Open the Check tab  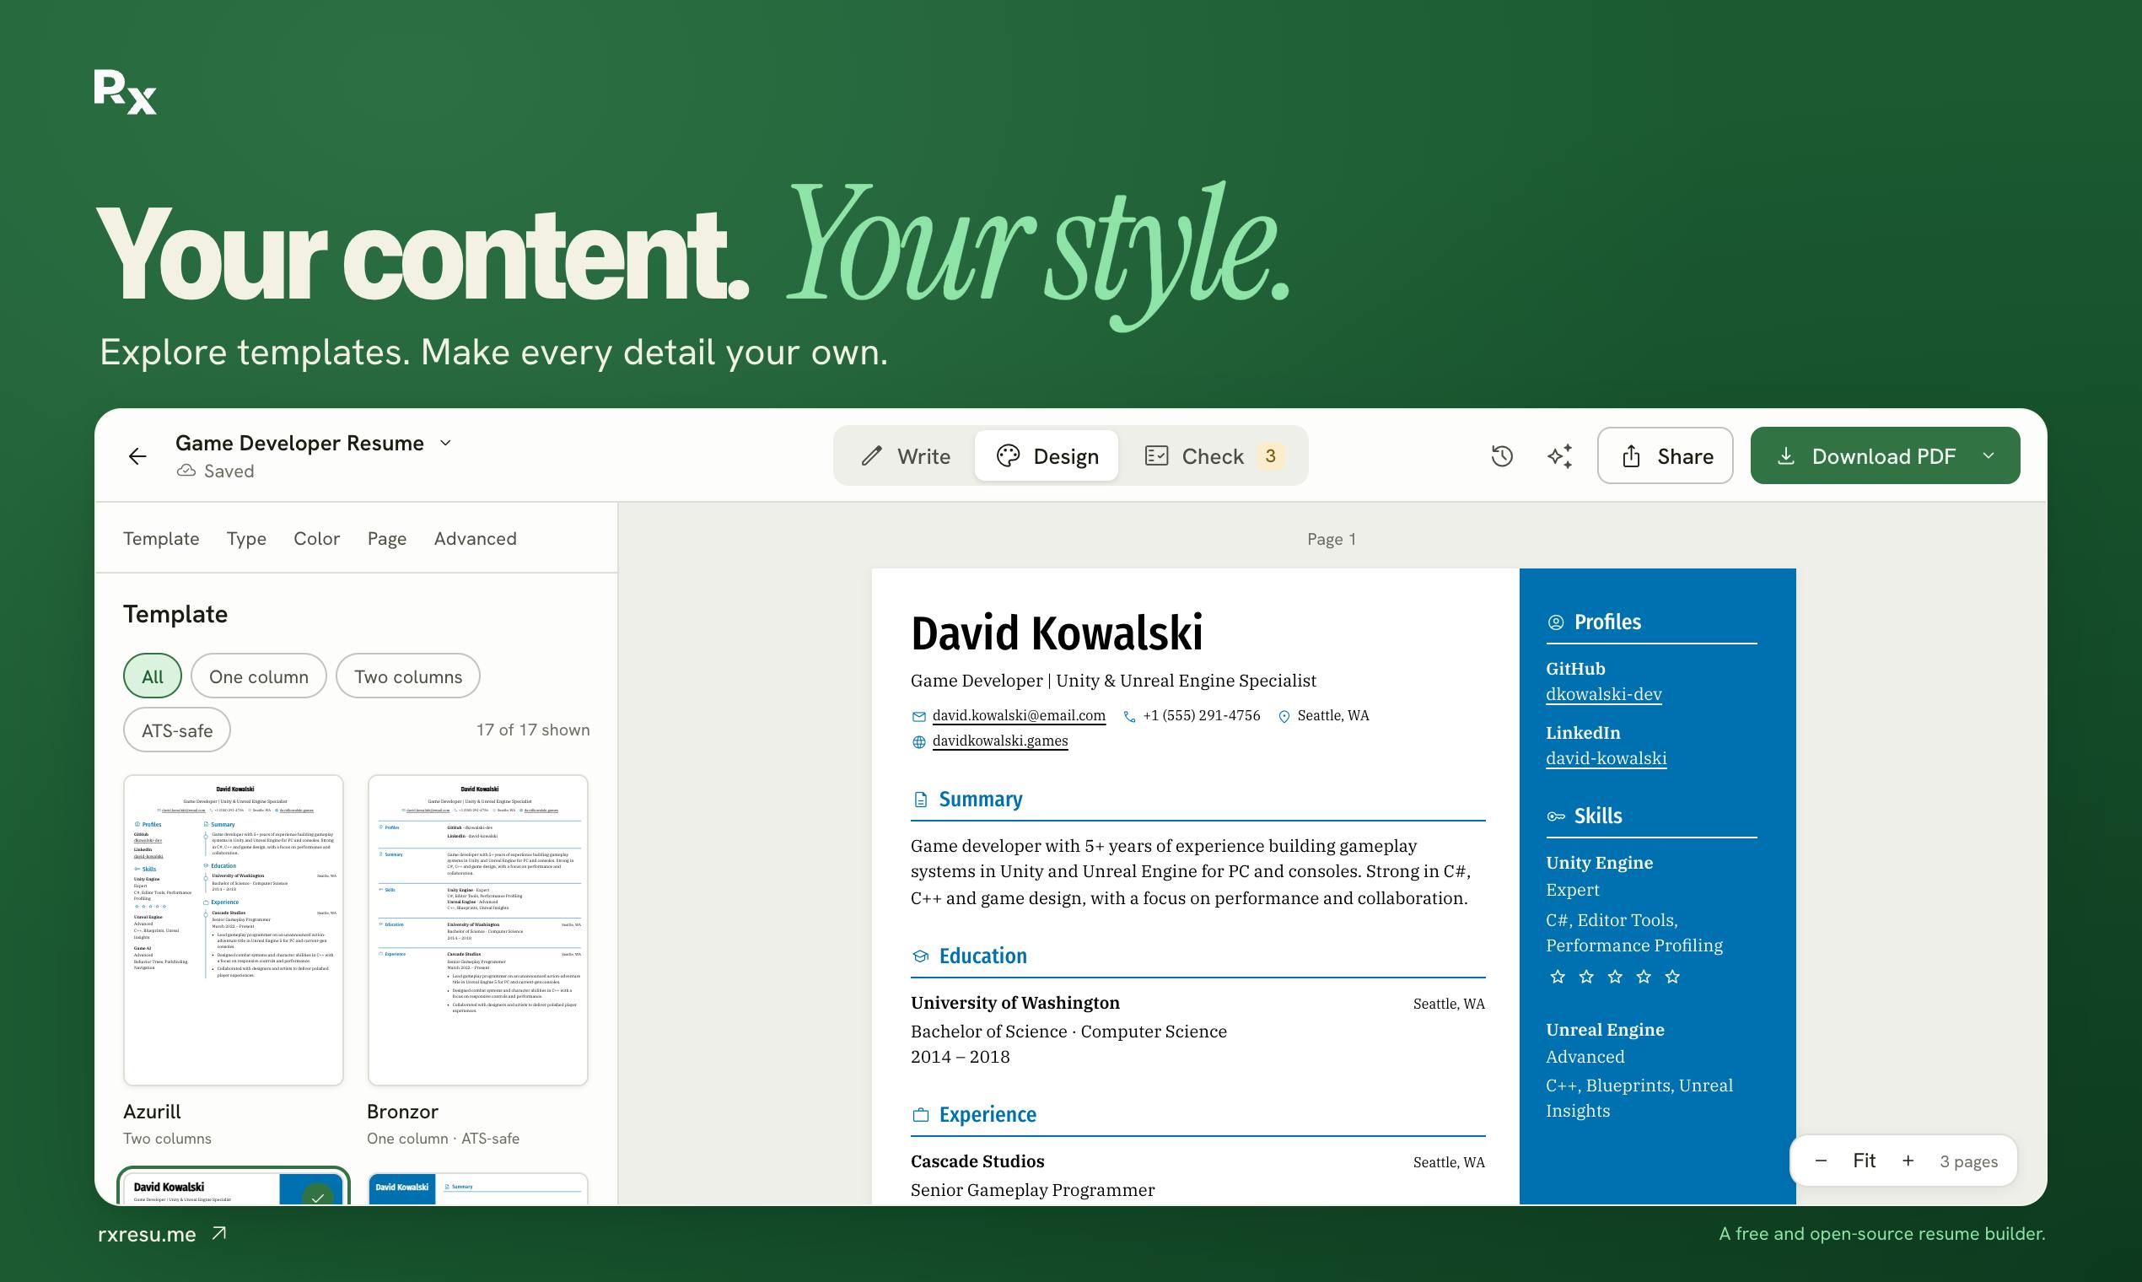1213,456
